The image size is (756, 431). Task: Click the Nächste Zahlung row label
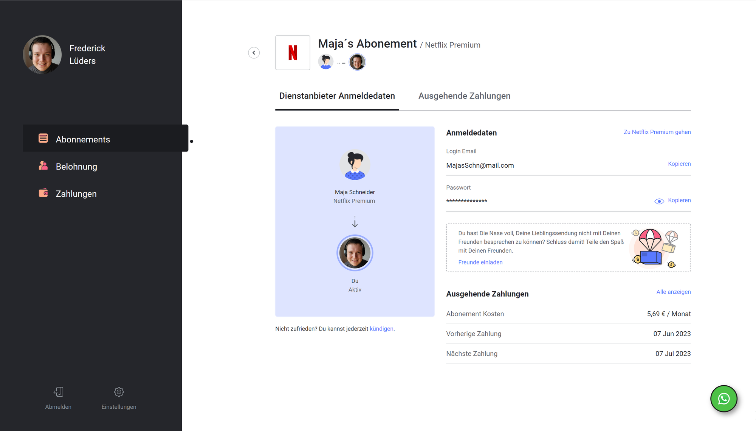click(x=472, y=354)
